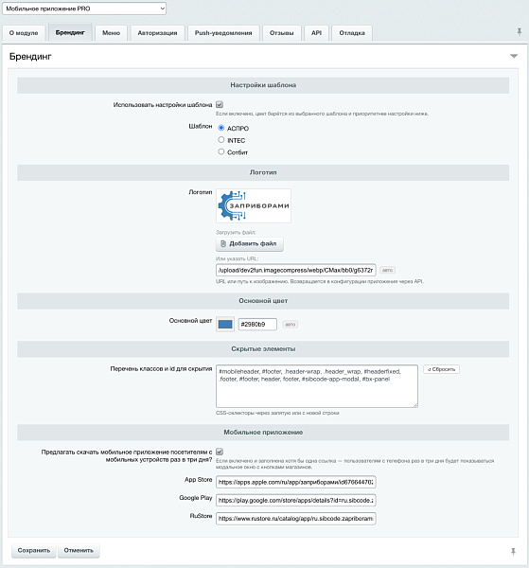Screen dimensions: 529x568
Task: Click the pin icon beside the tabs
Action: [x=519, y=32]
